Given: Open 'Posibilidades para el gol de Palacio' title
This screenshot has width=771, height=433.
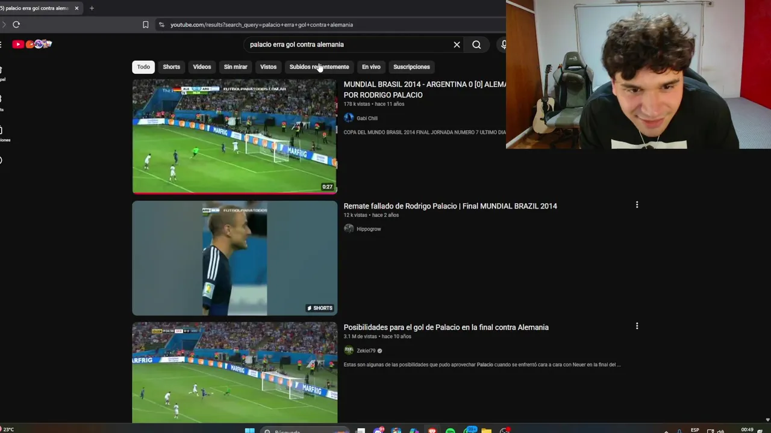Looking at the screenshot, I should (x=446, y=327).
